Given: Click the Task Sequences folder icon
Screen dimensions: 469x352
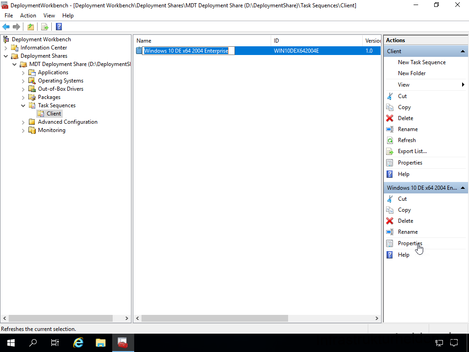Looking at the screenshot, I should [x=32, y=105].
